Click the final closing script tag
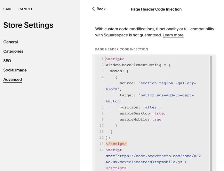224x171 pixels. (x=116, y=168)
